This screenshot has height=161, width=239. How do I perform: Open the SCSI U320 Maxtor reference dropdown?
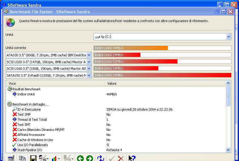(89, 62)
